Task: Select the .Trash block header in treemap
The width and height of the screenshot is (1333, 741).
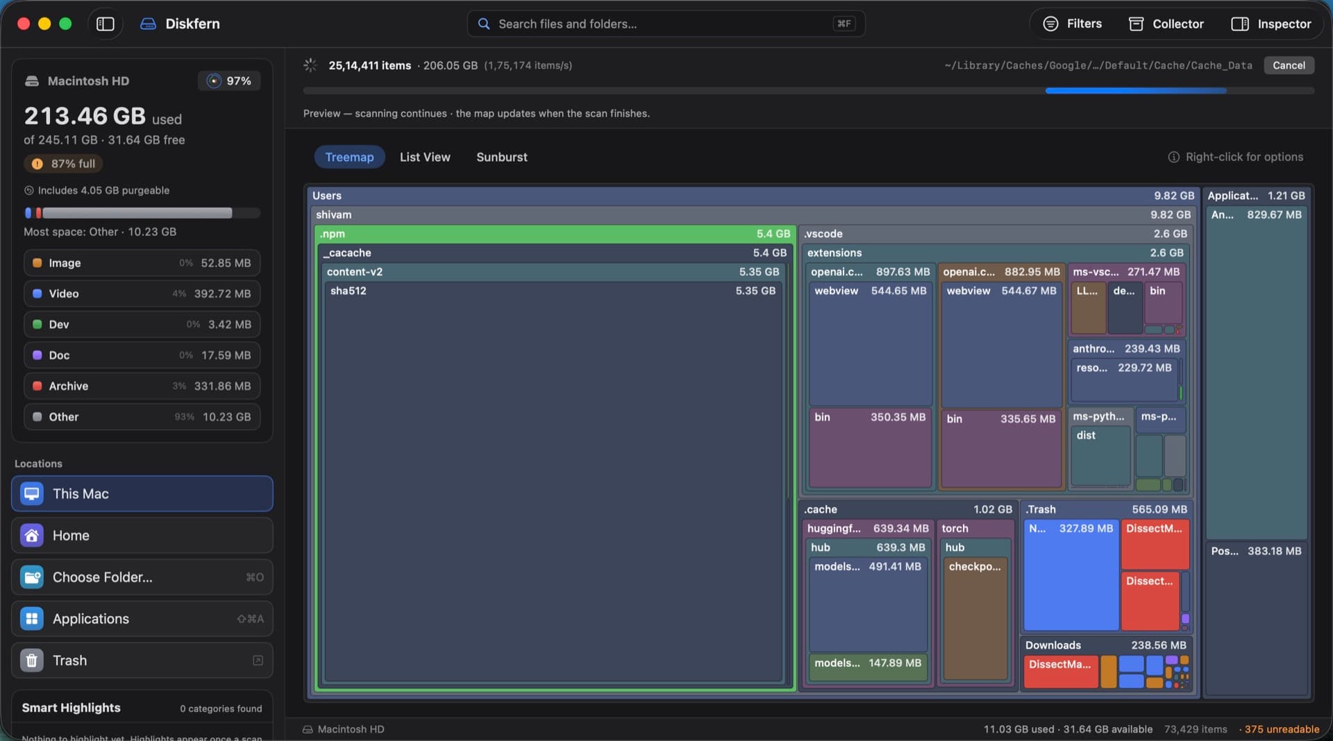Action: tap(1107, 509)
